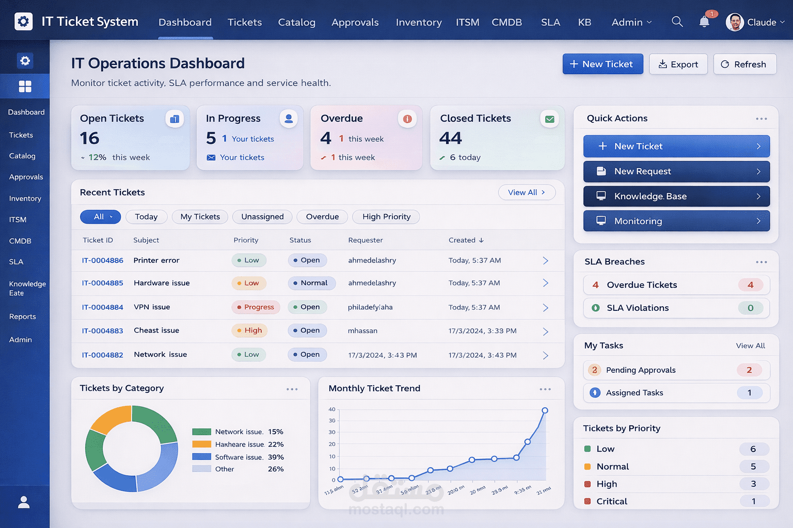Screen dimensions: 793x528
Task: Toggle the Overdue filter chip
Action: click(322, 217)
